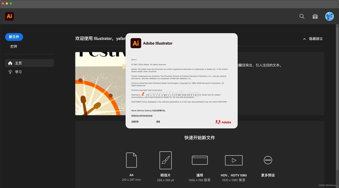Open the 法律声明 legal notices link

pyautogui.click(x=135, y=121)
